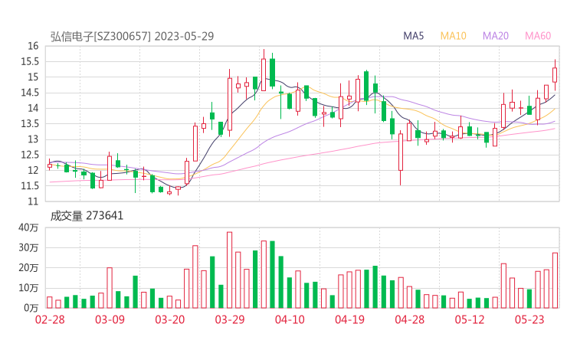Screen dimensions: 567x337
Task: Click the 成交量 273641 volume label
Action: (x=87, y=216)
